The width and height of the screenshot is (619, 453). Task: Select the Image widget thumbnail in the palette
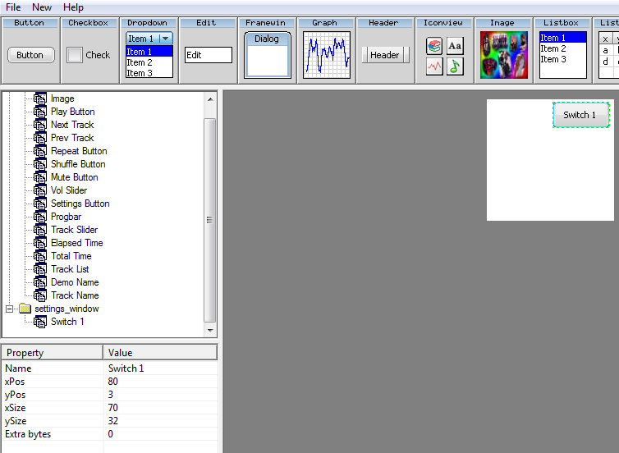pos(503,55)
